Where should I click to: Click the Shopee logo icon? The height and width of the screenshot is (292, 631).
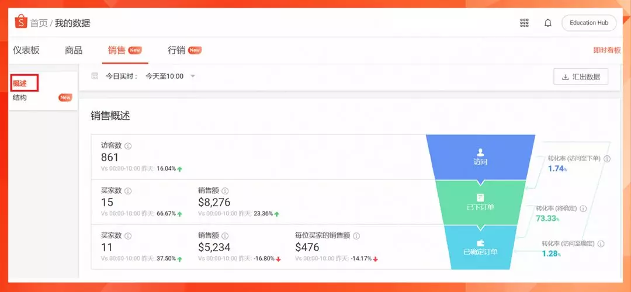point(21,22)
